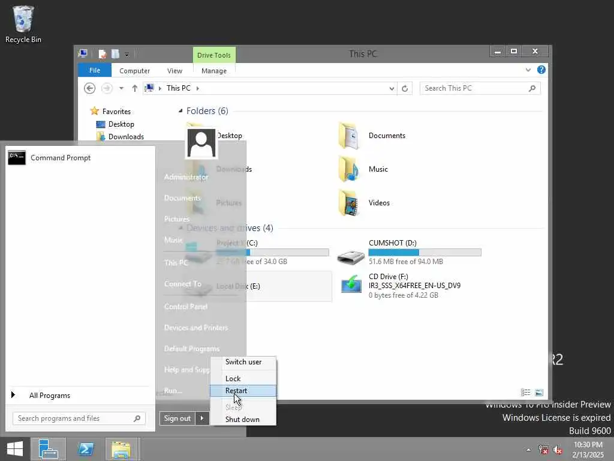Click the search magnifier in Explorer
This screenshot has height=461, width=614.
pyautogui.click(x=532, y=88)
